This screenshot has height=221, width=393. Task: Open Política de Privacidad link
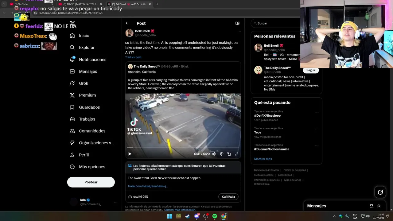coord(294,170)
